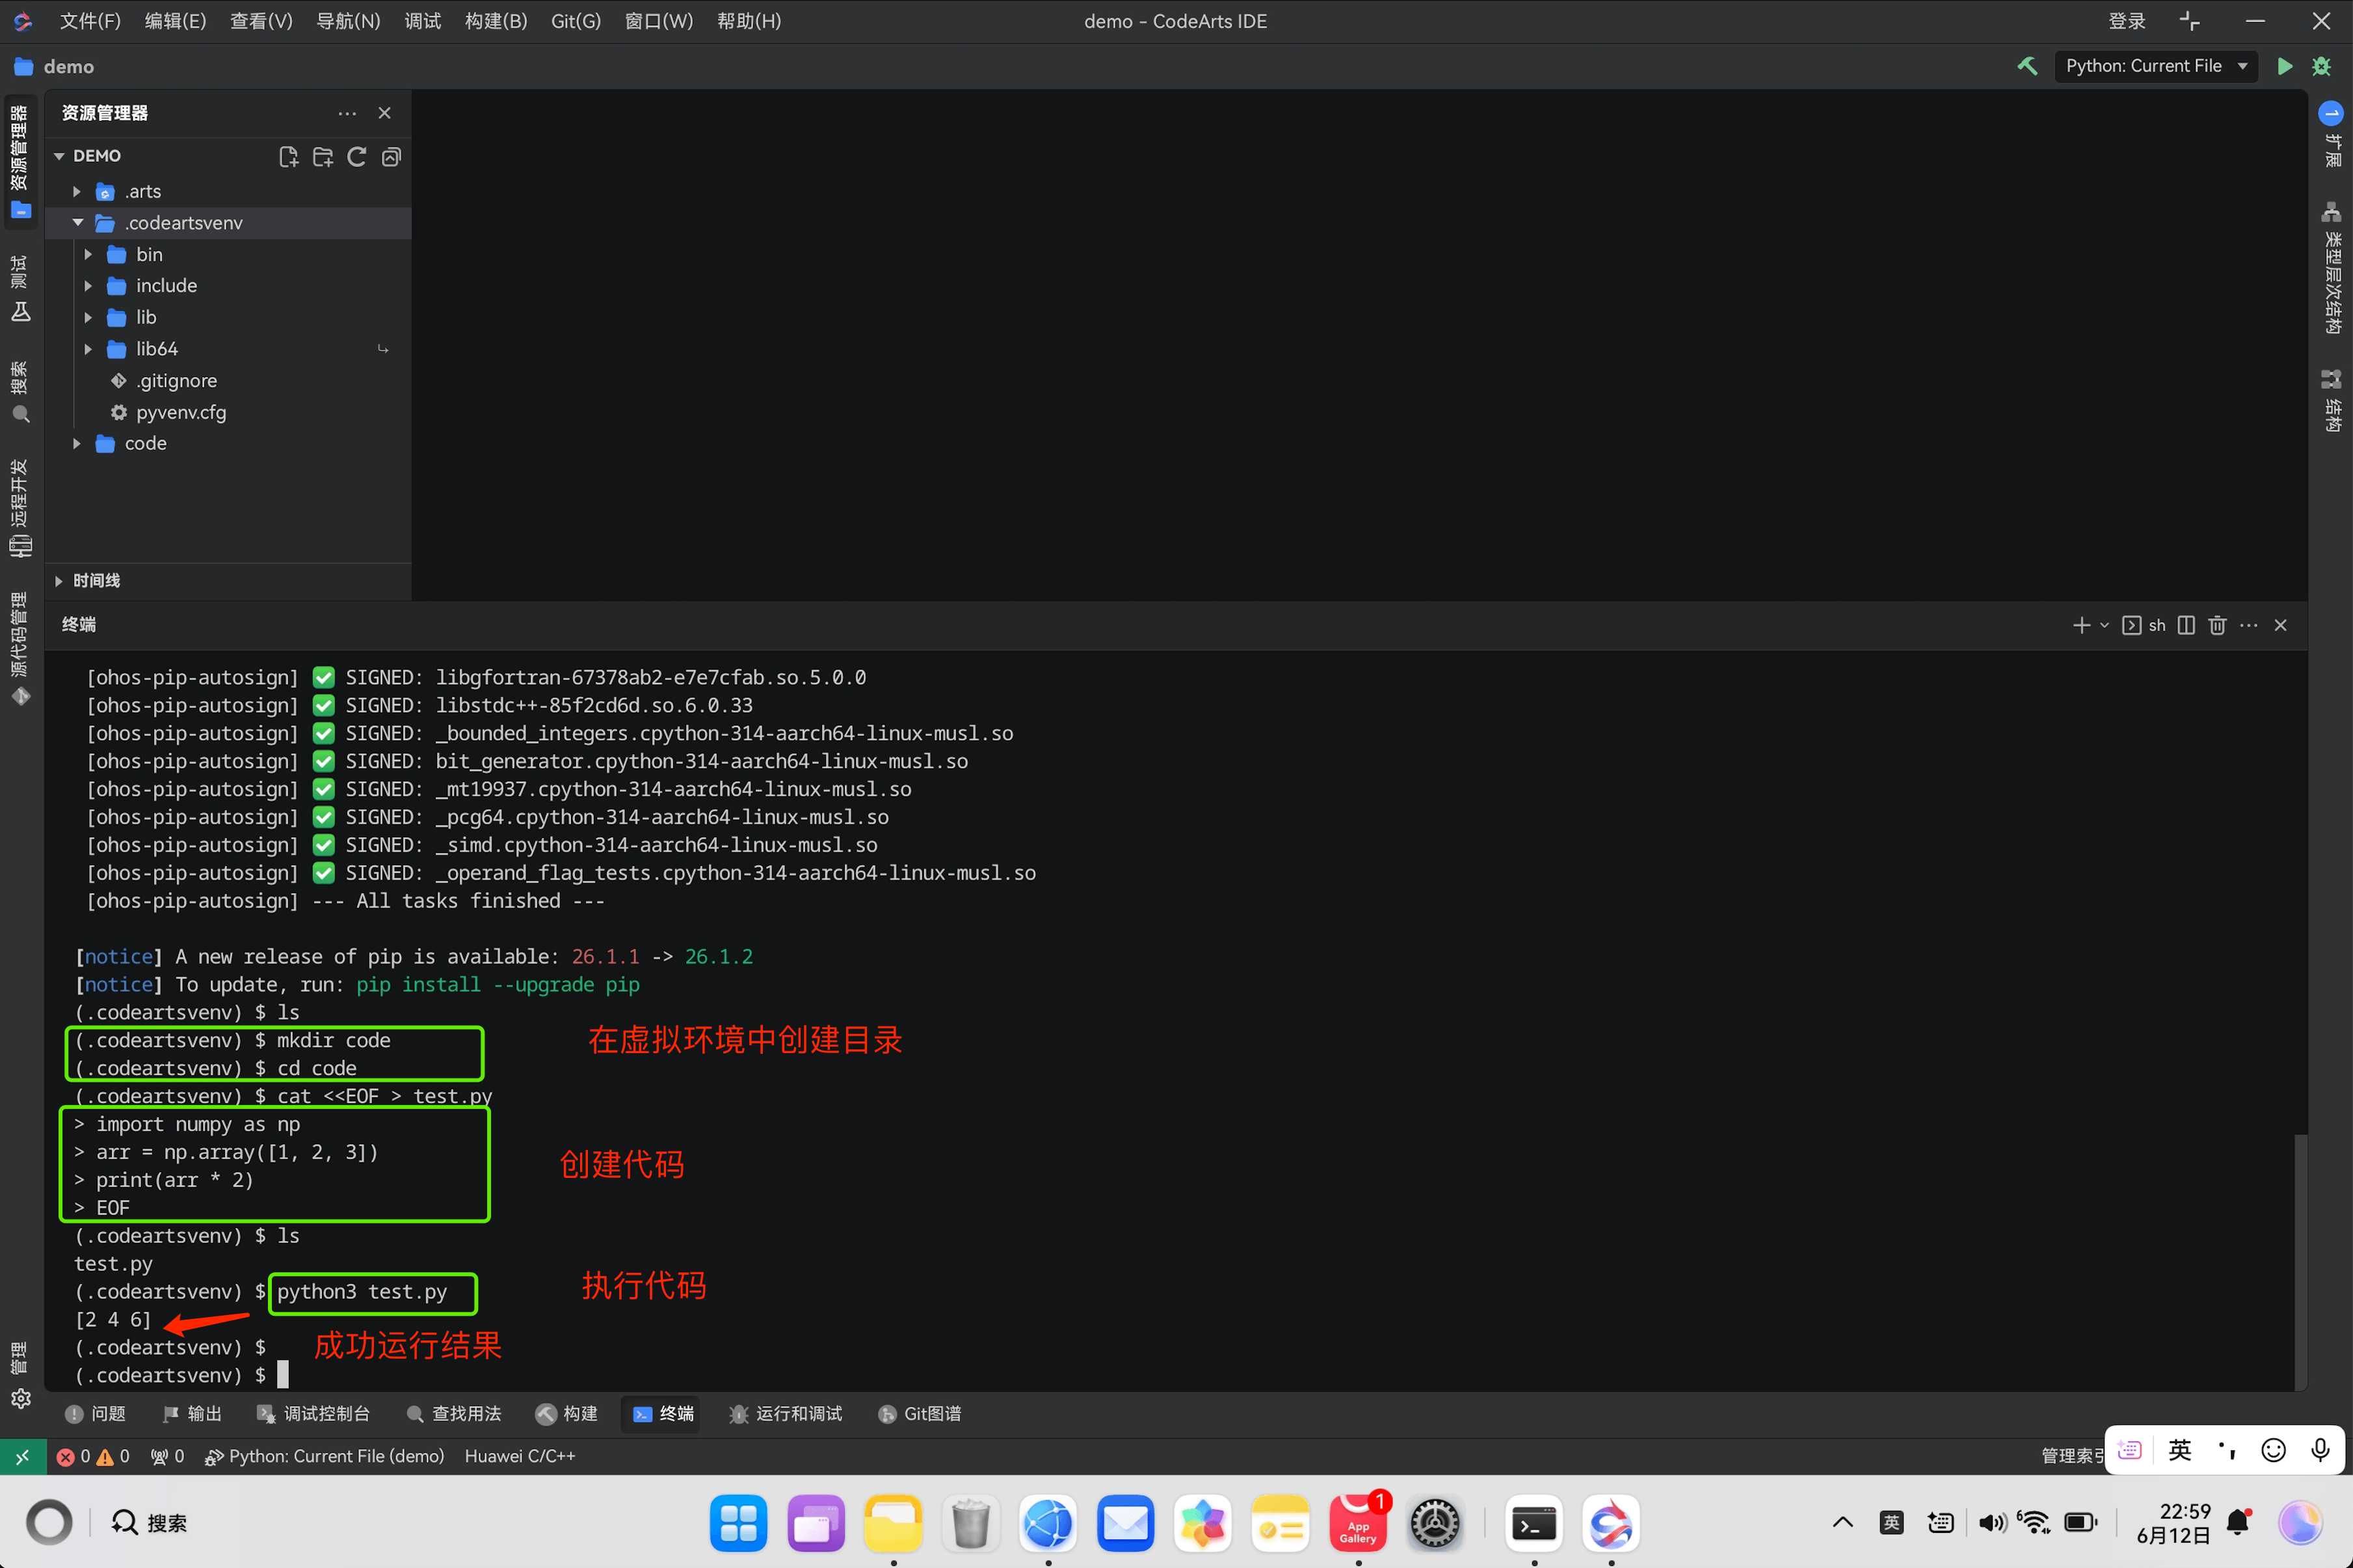
Task: Open the 结构 structure panel
Action: pyautogui.click(x=2331, y=400)
